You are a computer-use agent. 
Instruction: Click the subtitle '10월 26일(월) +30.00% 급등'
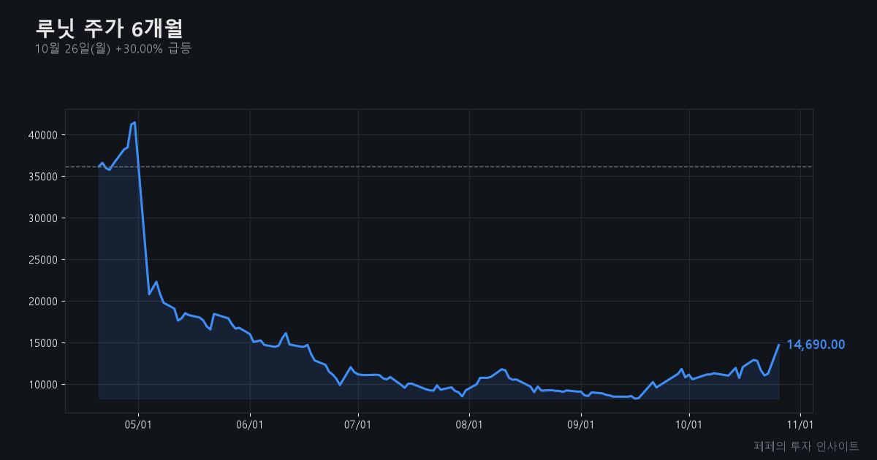click(x=113, y=49)
